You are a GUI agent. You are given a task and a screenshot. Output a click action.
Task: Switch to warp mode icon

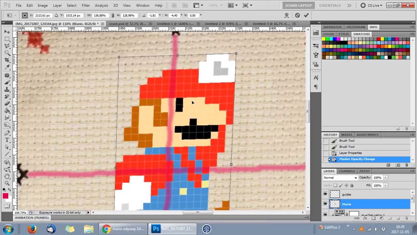pos(287,15)
